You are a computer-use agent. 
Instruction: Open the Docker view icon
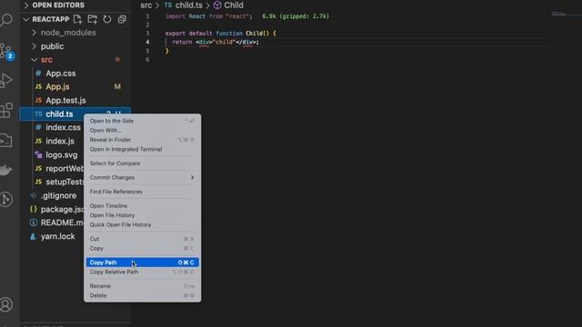tap(6, 170)
